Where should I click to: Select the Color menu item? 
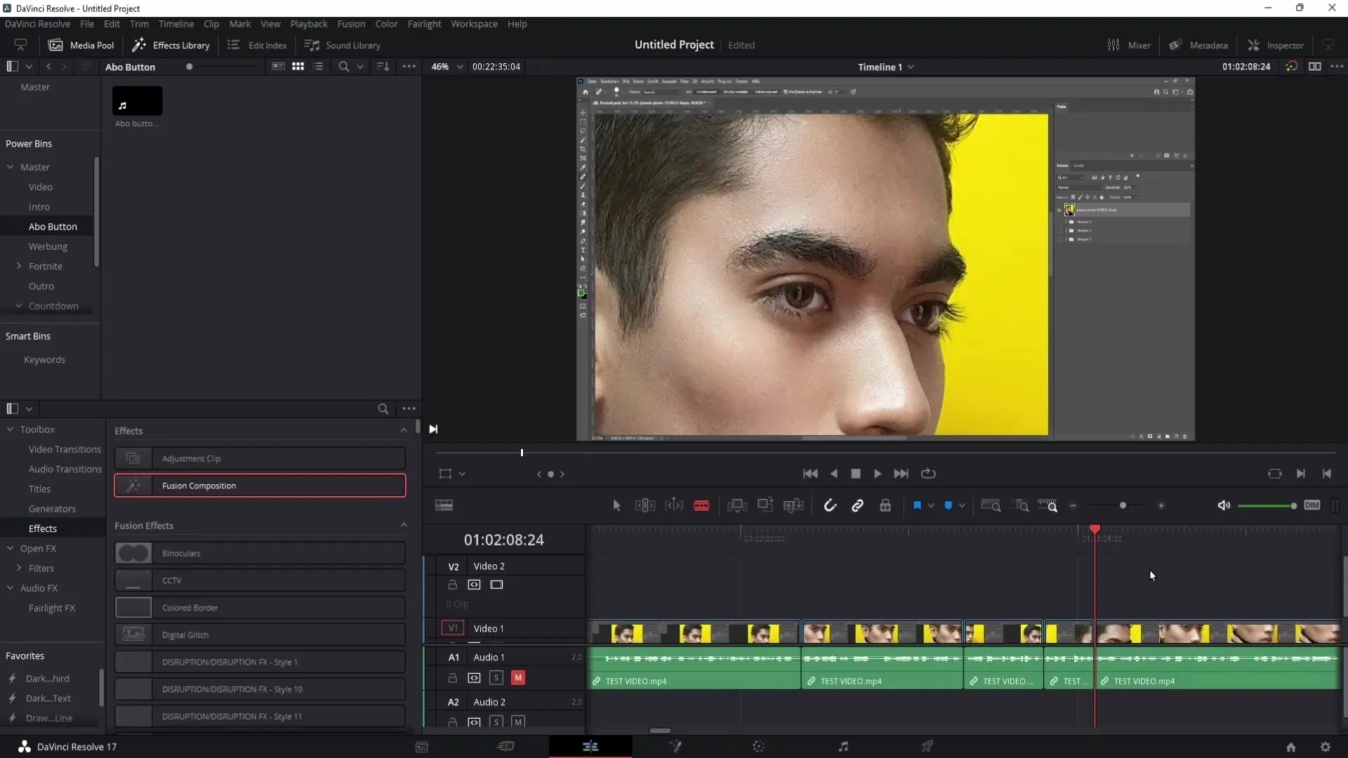pyautogui.click(x=386, y=23)
